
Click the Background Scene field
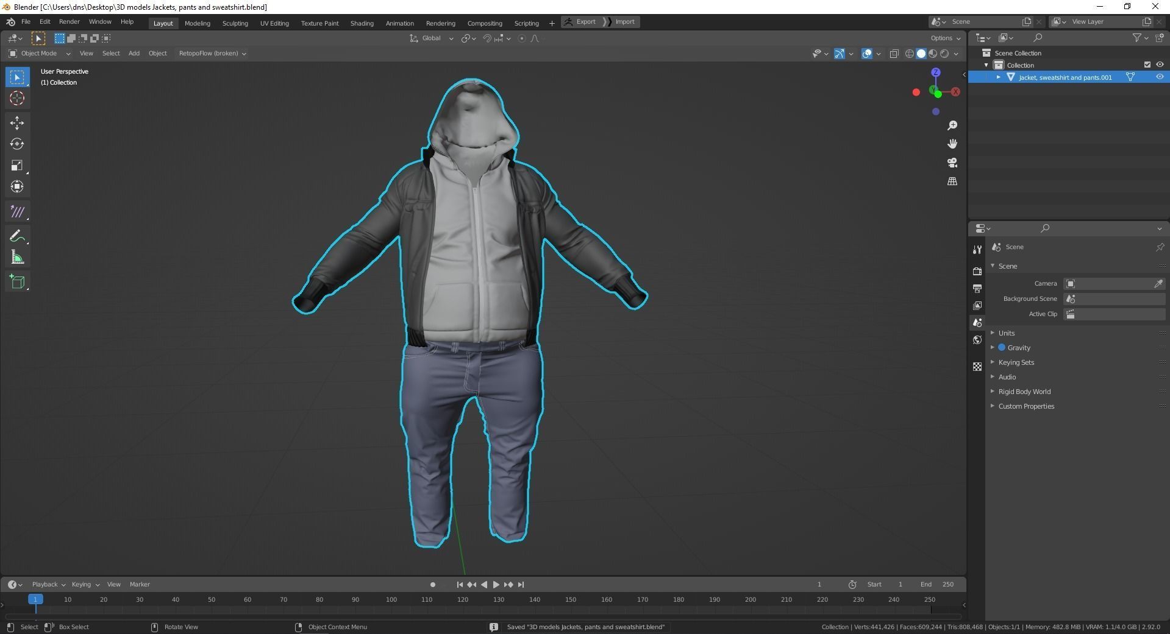1114,299
